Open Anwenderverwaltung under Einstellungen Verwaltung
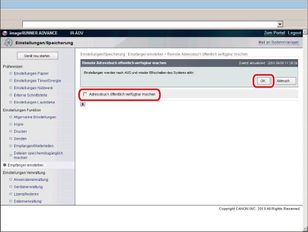This screenshot has width=308, height=232. pyautogui.click(x=31, y=180)
